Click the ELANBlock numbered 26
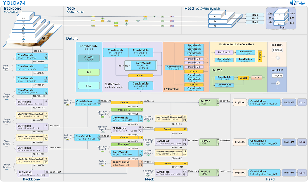The image size is (308, 182). coord(170,173)
